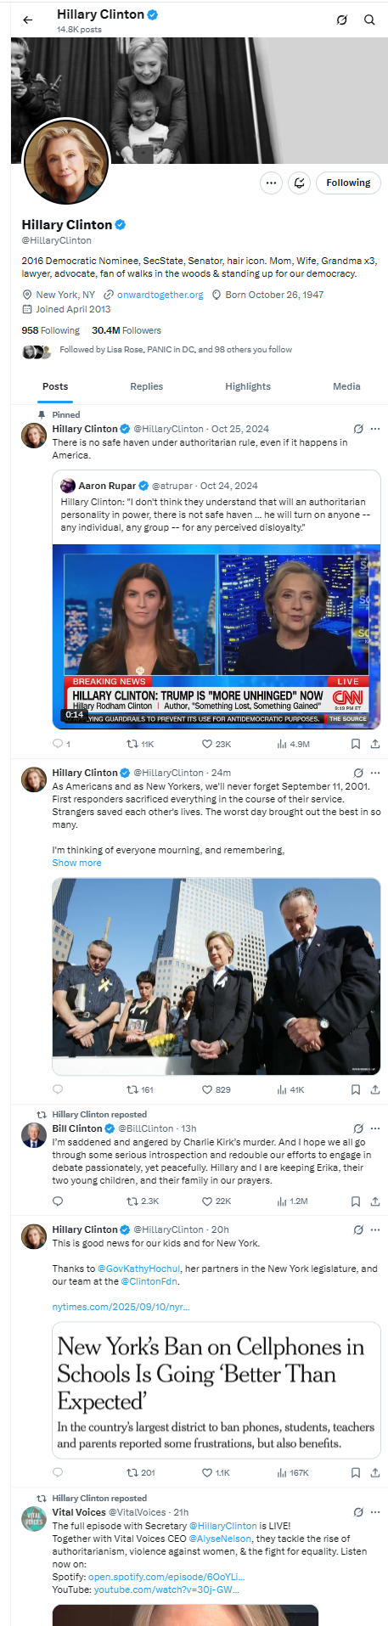Click the Following button
Viewport: 388px width, 1626px height.
[348, 183]
